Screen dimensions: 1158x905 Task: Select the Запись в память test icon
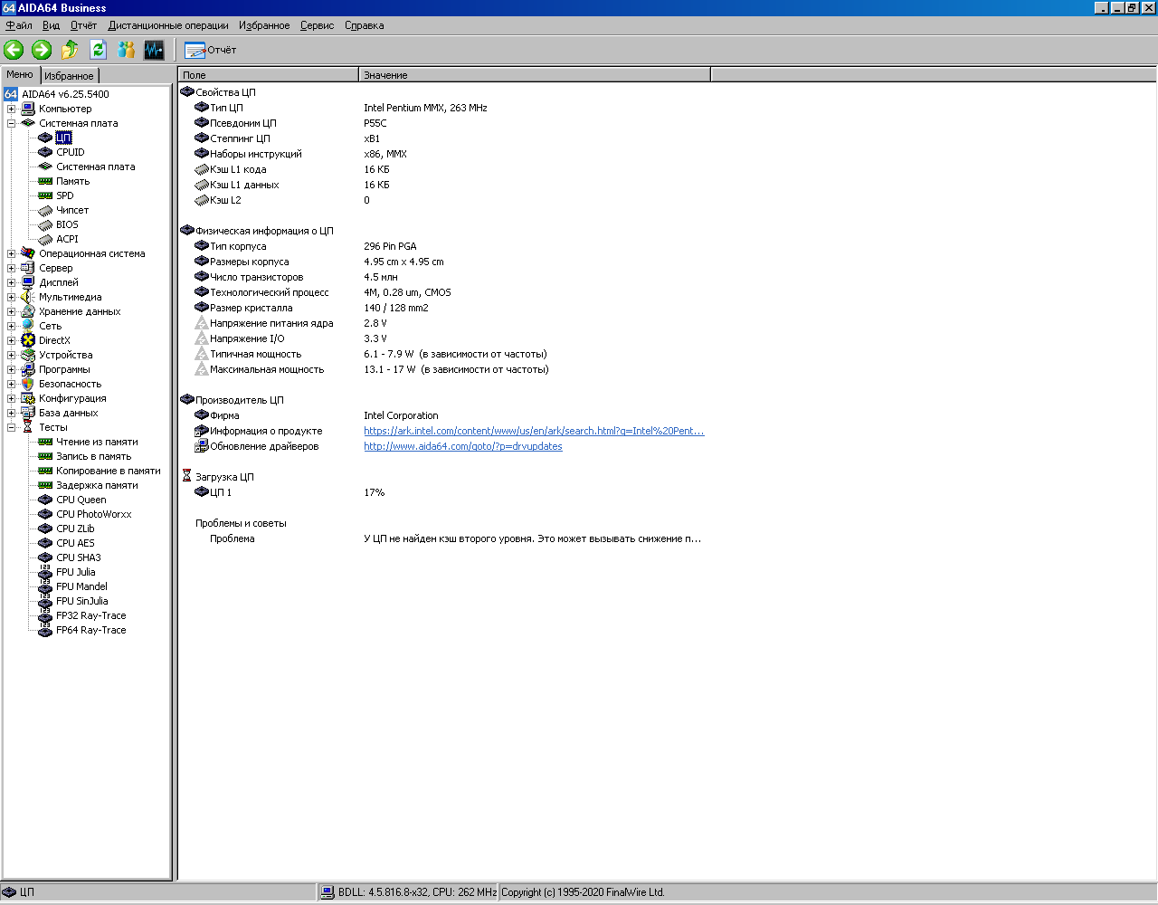45,456
